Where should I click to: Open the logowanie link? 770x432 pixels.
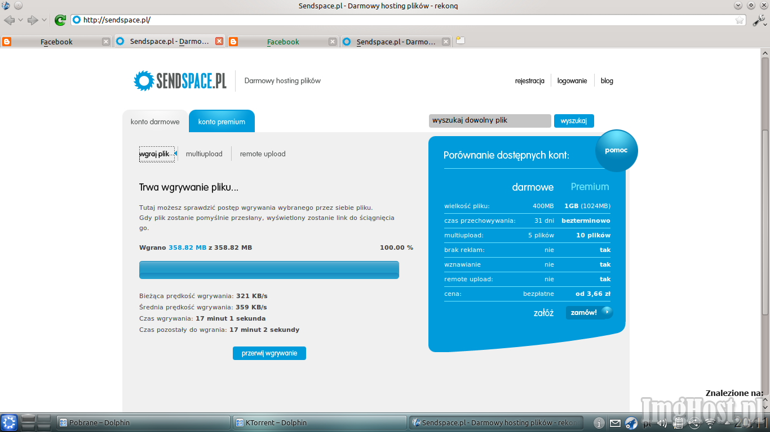pos(572,81)
